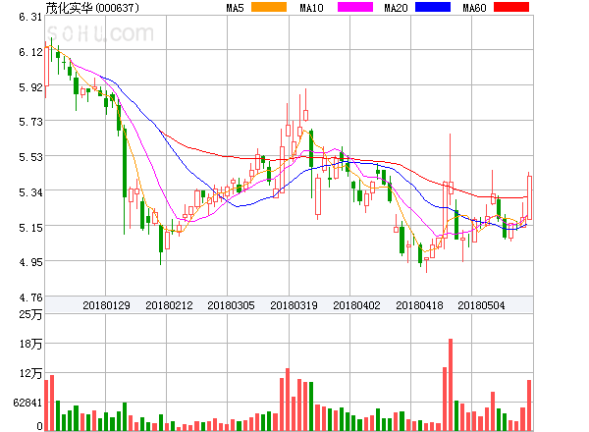This screenshot has width=589, height=432.
Task: Click the 20180129 date label
Action: 106,305
